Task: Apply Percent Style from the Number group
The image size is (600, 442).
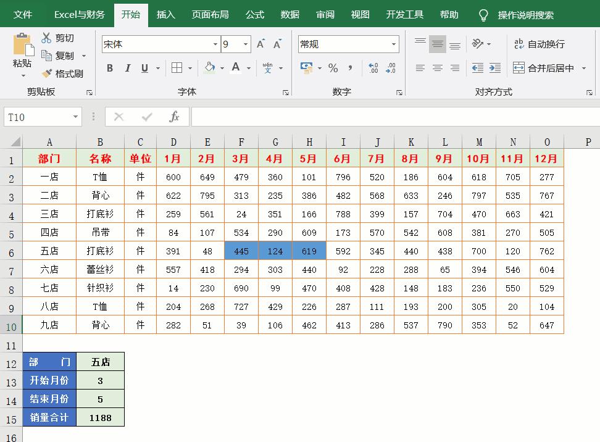Action: (x=332, y=68)
